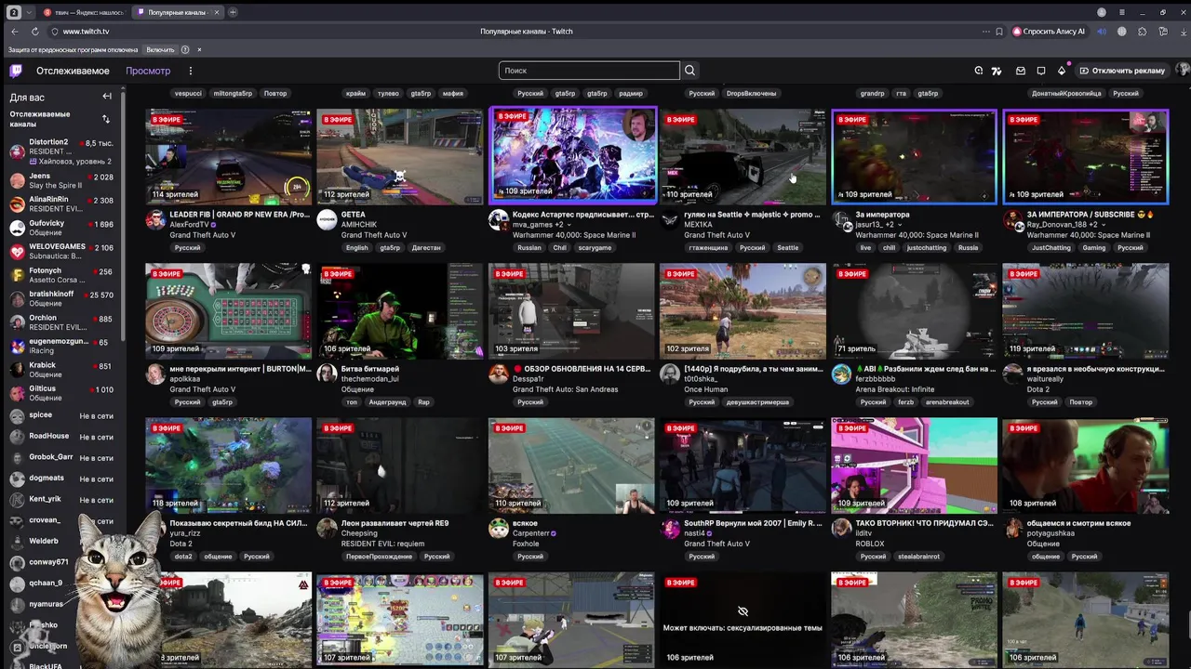Open the offline RoadHouse channel in sidebar

(x=61, y=437)
